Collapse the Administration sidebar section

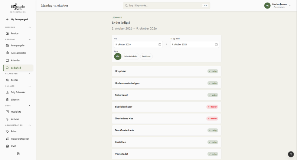click(30, 125)
